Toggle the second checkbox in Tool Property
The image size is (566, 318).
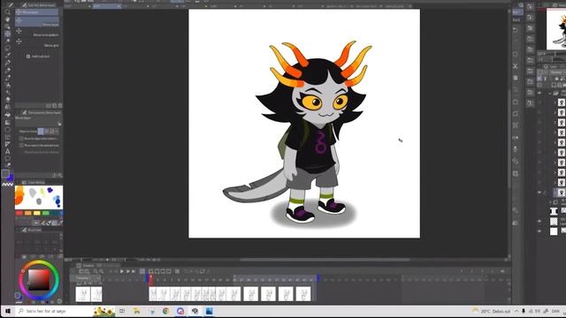point(21,145)
